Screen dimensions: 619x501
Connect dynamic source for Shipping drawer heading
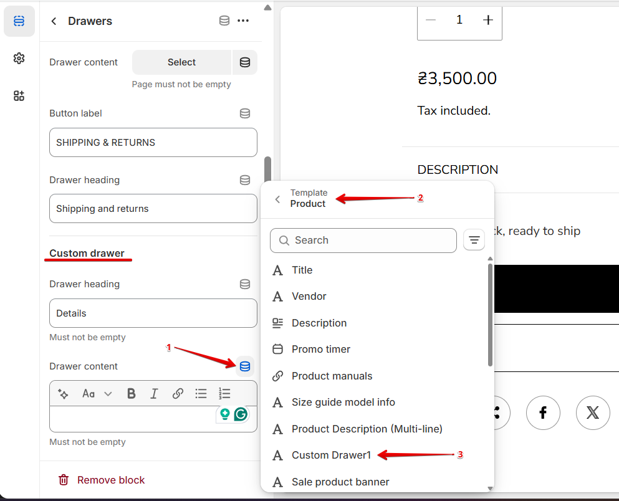(245, 180)
